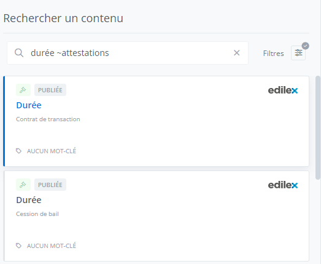Open the Filtres sliders icon button
This screenshot has width=321, height=264.
298,53
